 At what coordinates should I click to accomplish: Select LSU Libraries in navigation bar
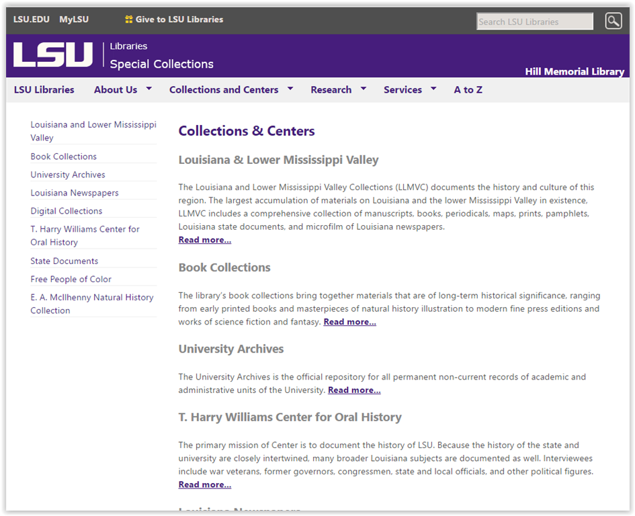point(44,89)
